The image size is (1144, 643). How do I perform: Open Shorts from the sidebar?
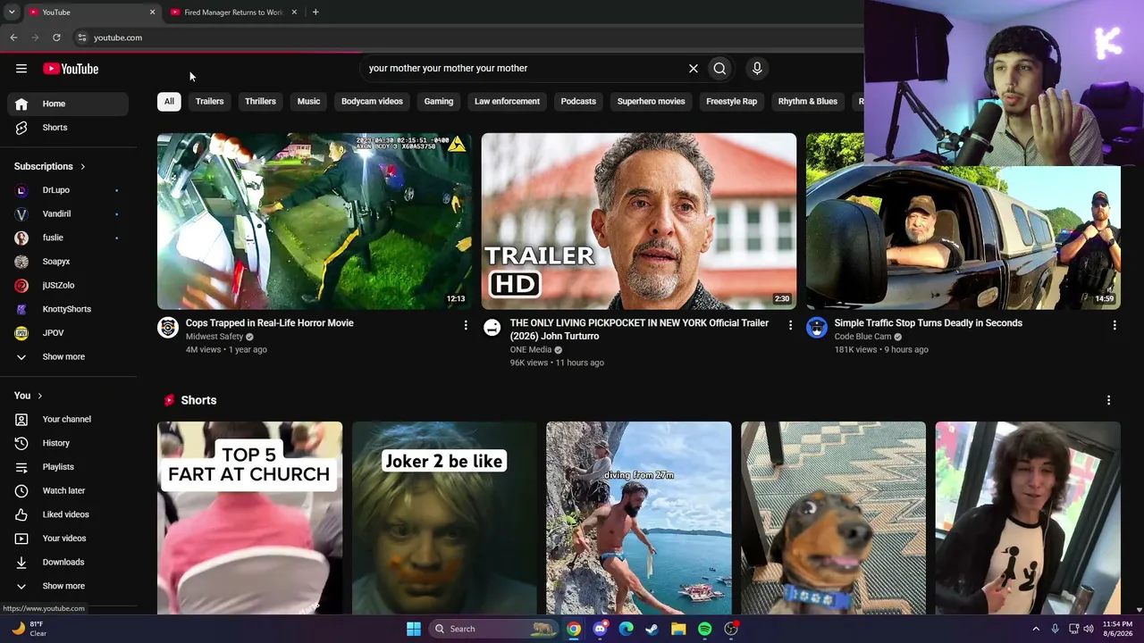(68, 128)
